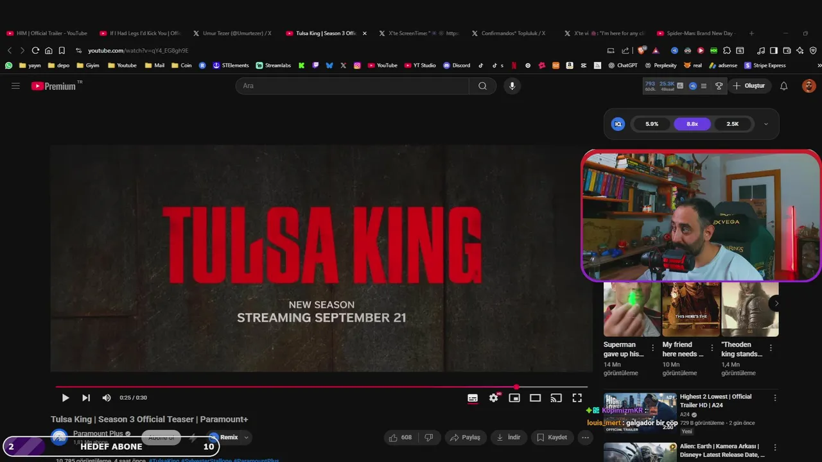Select the 2.5K vidIQ stat pill
Viewport: 822px width, 462px height.
733,124
